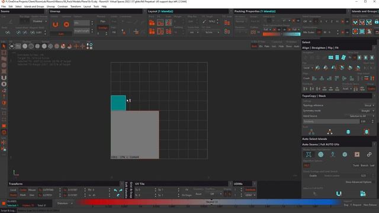
Task: Toggle the Crush button in Align panel
Action: [x=306, y=78]
